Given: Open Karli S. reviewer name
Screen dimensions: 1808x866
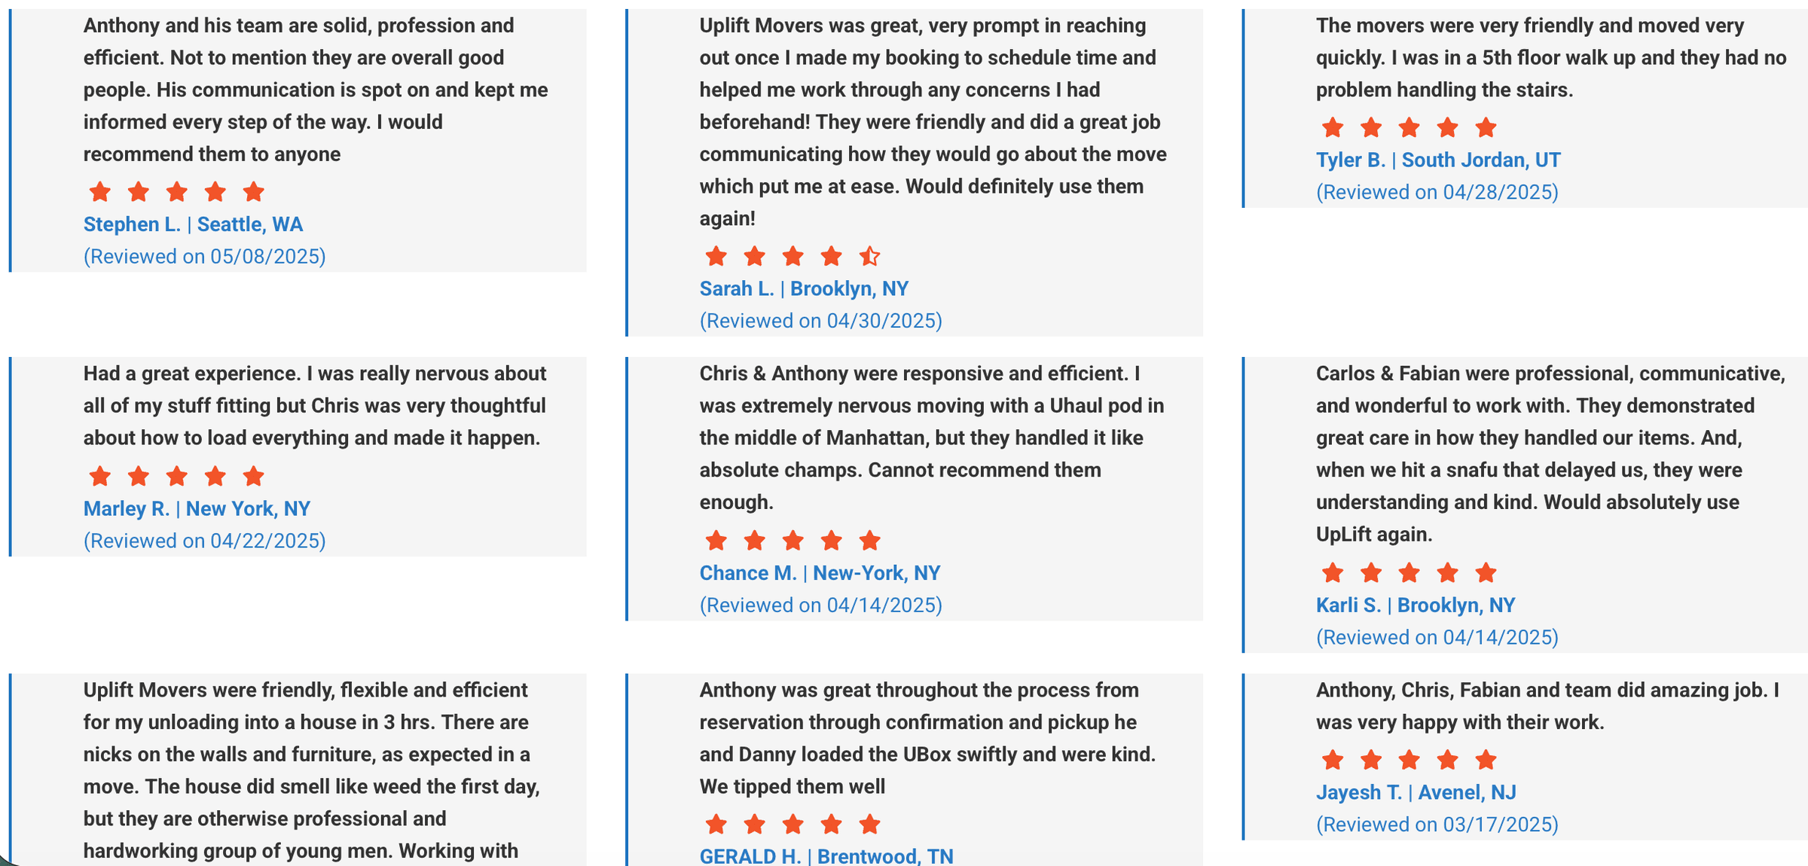Looking at the screenshot, I should [1348, 605].
